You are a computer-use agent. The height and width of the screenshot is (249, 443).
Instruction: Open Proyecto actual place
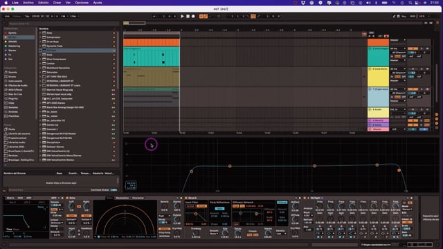point(17,138)
